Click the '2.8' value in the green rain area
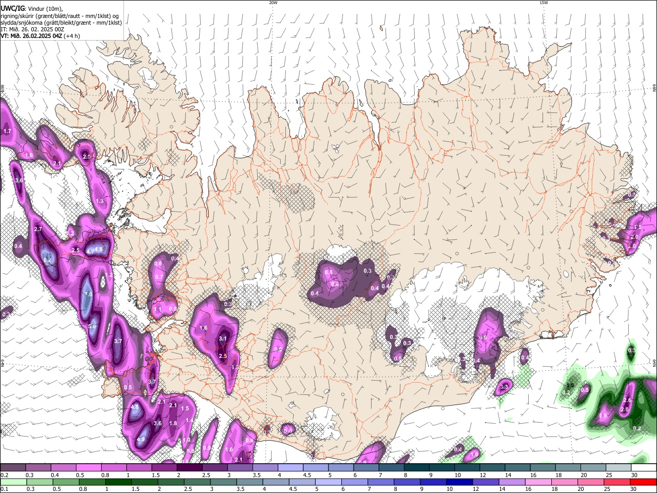657x493 pixels. click(x=625, y=409)
